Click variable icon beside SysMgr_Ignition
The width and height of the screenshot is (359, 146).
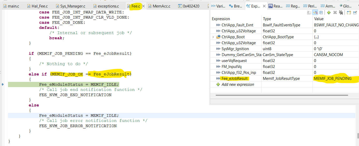[218, 49]
